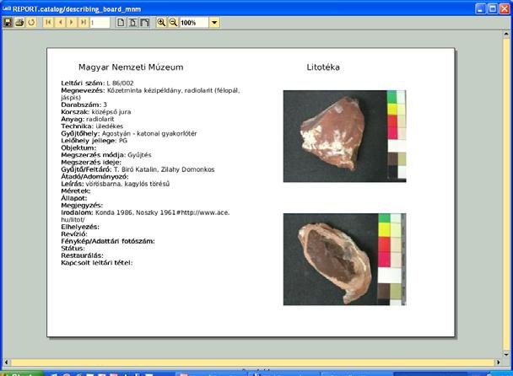The width and height of the screenshot is (513, 376).
Task: Click the vertical scrollbar up arrow
Action: [x=506, y=34]
